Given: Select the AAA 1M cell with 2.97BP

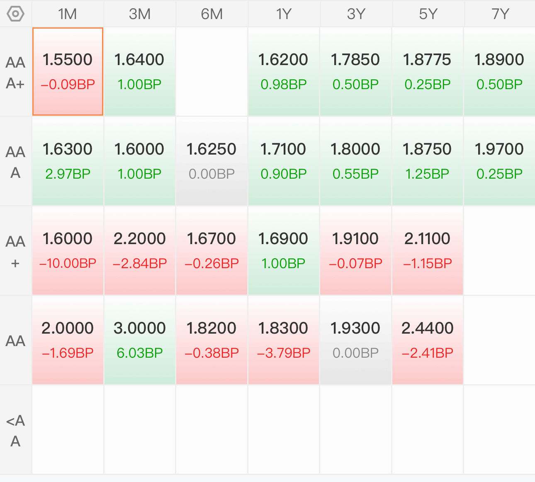Looking at the screenshot, I should tap(68, 161).
